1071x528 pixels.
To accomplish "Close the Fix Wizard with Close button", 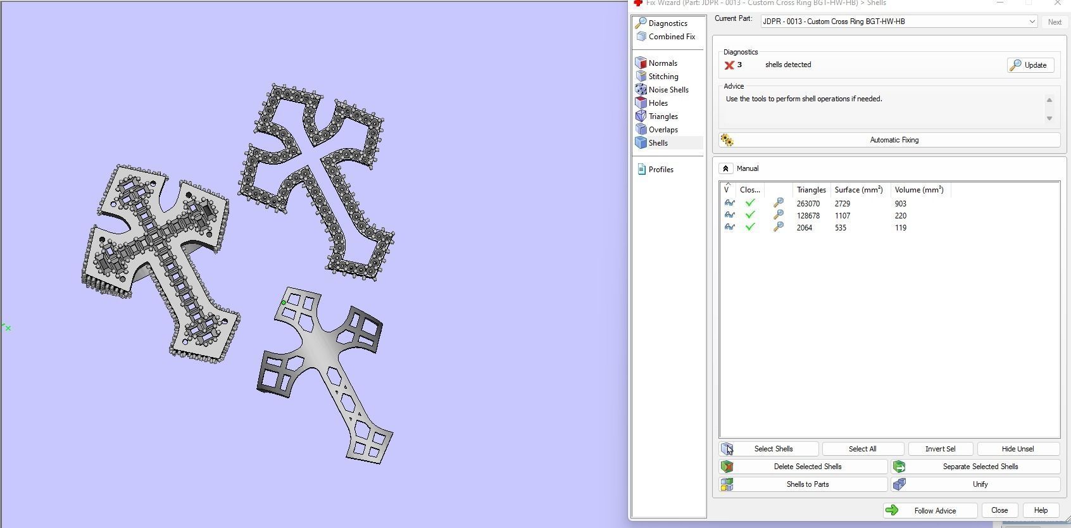I will coord(999,510).
